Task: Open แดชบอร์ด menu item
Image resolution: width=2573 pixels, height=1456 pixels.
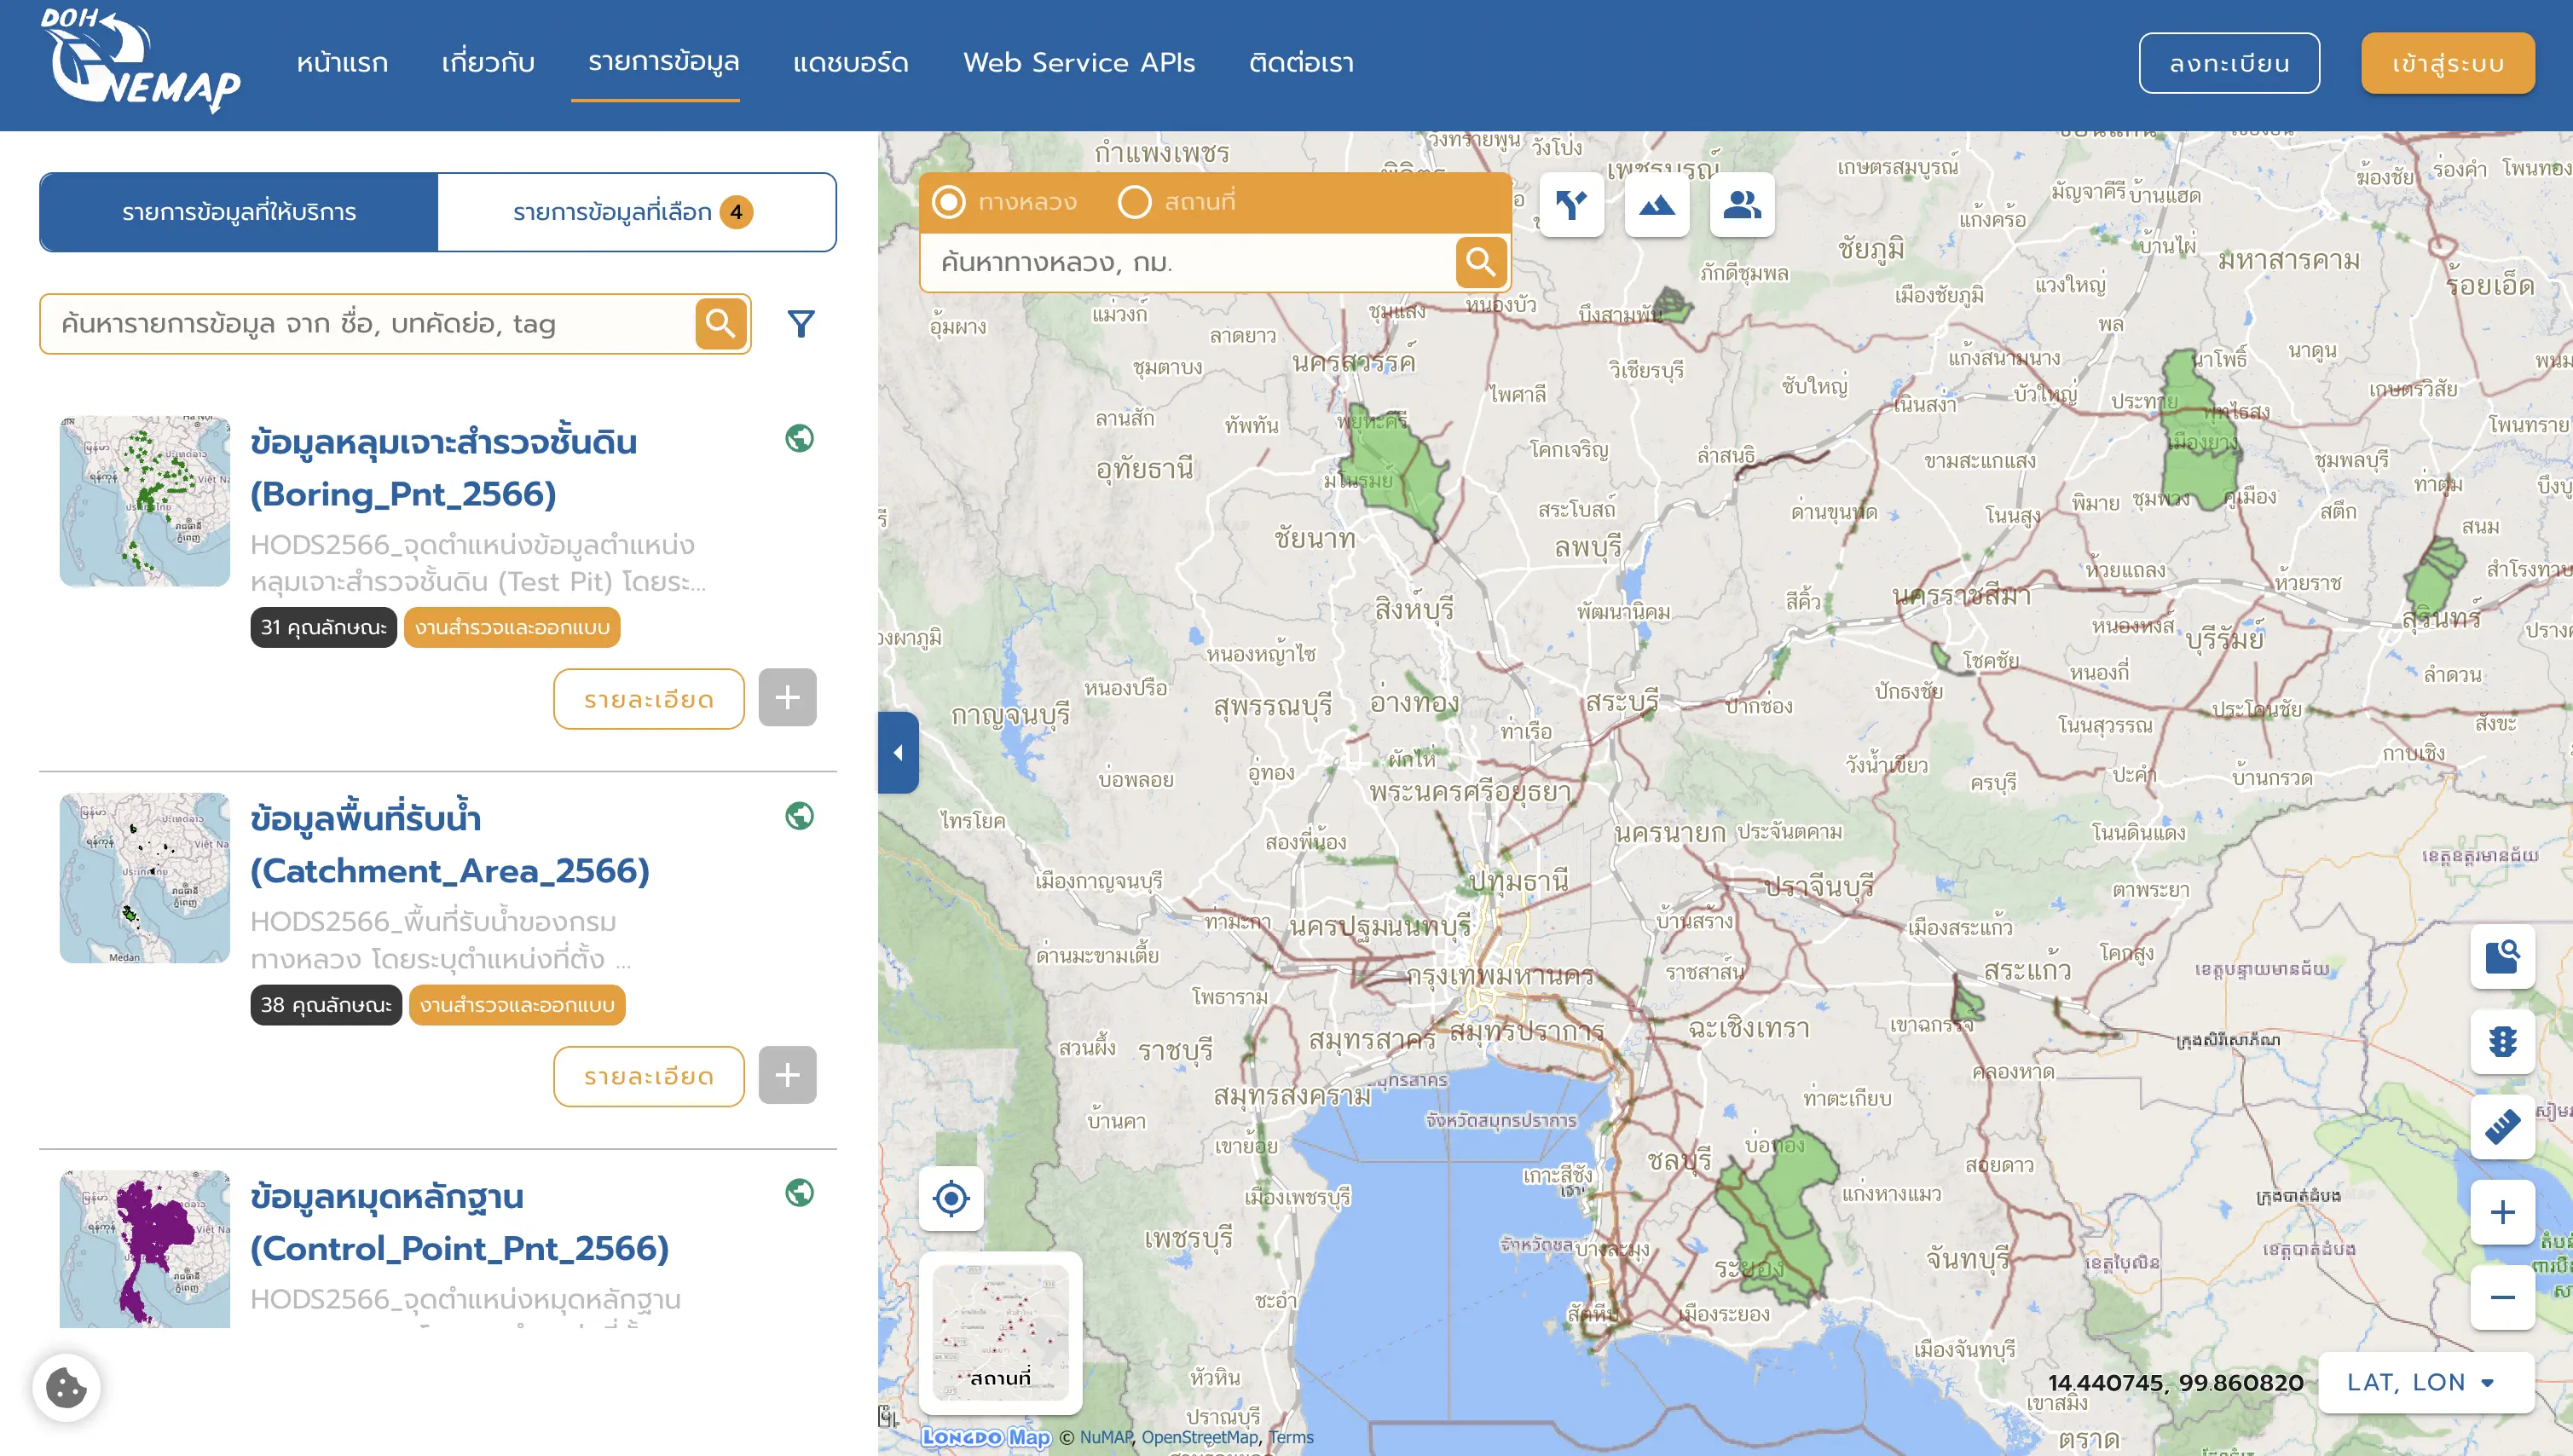Action: [x=851, y=63]
